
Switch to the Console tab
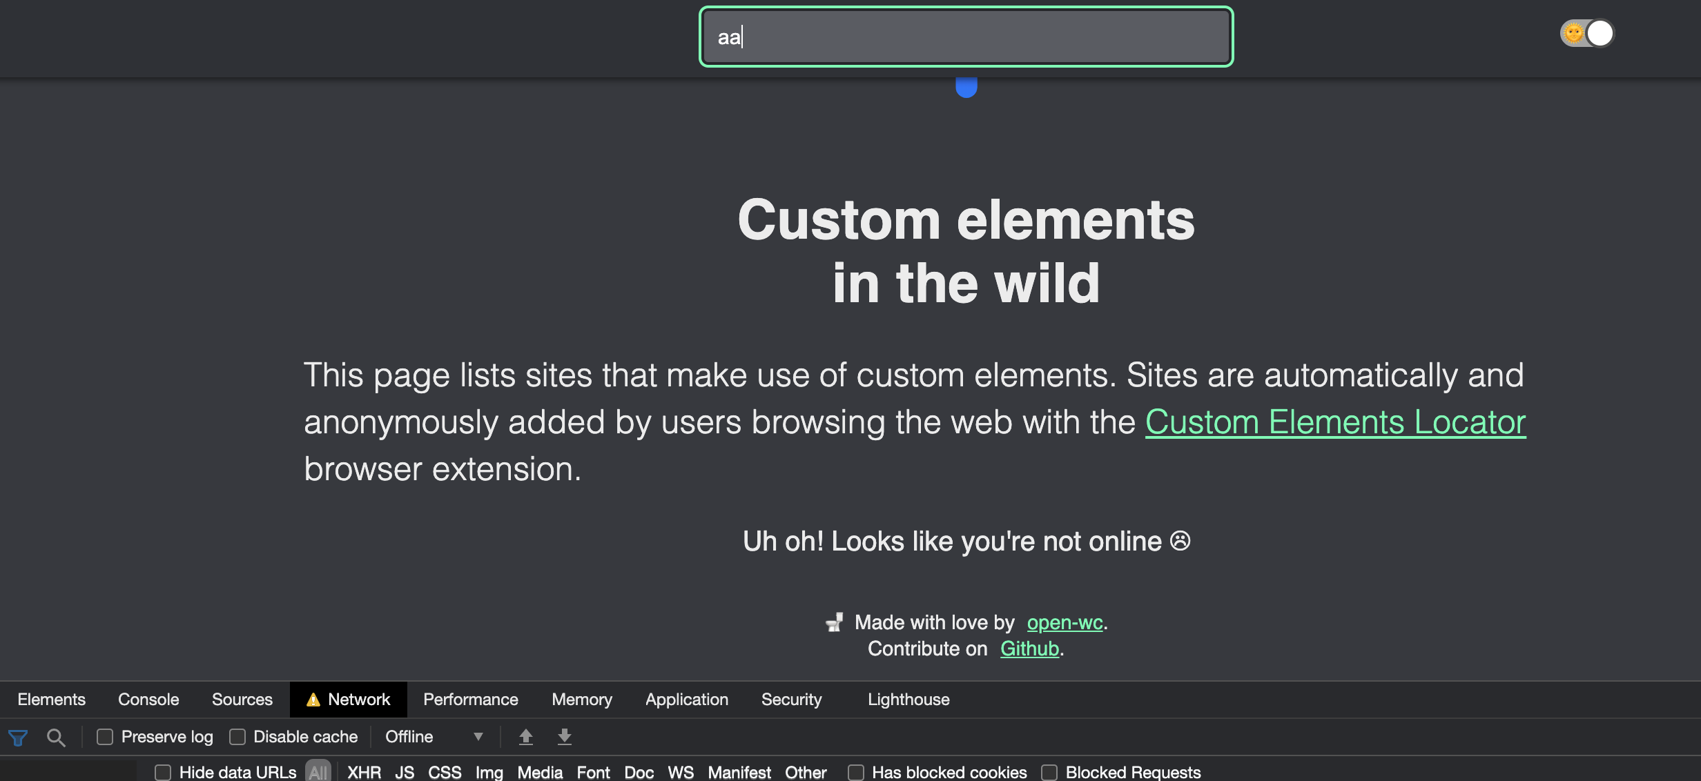pyautogui.click(x=148, y=699)
